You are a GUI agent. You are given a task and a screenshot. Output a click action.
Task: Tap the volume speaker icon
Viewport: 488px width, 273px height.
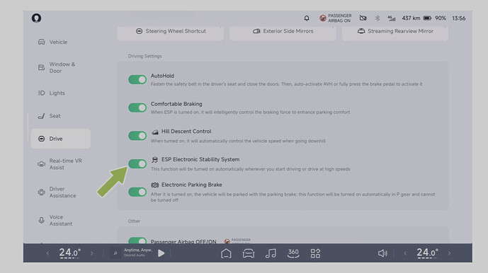coord(382,253)
